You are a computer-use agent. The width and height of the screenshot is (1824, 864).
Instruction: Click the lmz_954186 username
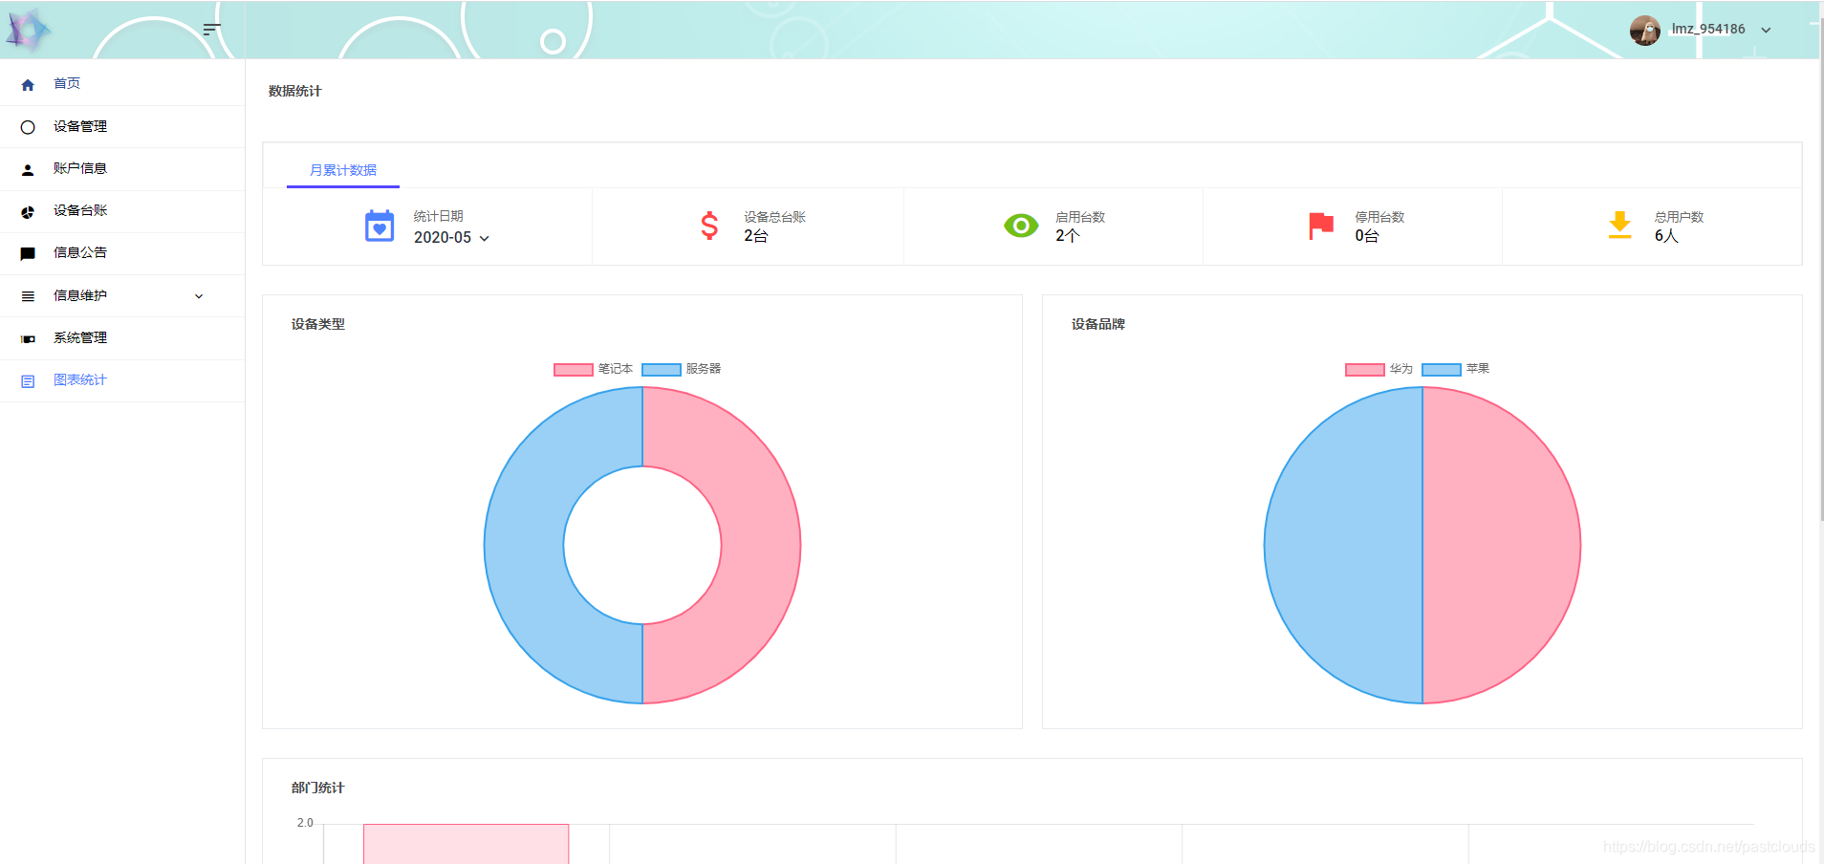point(1708,30)
